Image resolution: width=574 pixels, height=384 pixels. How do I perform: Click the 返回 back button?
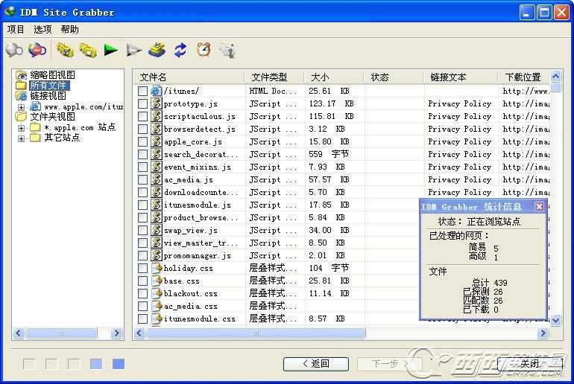(x=316, y=364)
